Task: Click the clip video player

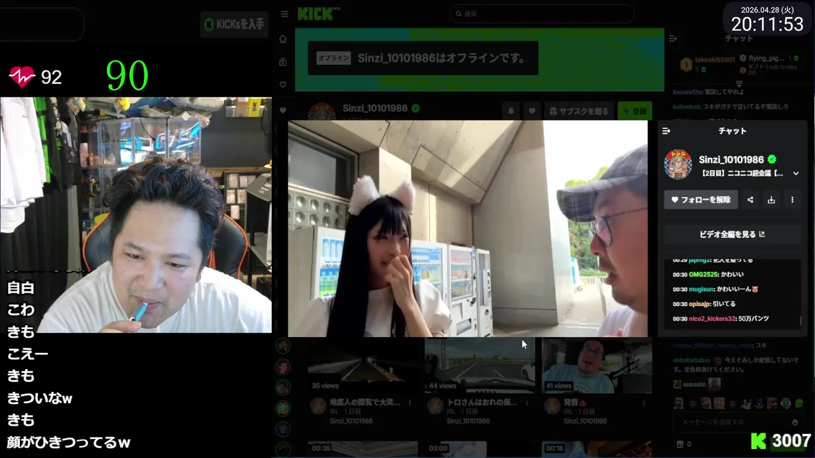Action: coord(467,228)
